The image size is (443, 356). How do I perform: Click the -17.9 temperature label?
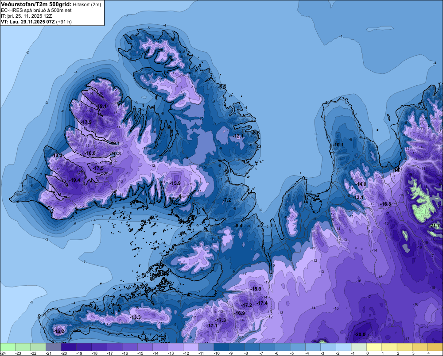(x=86, y=122)
